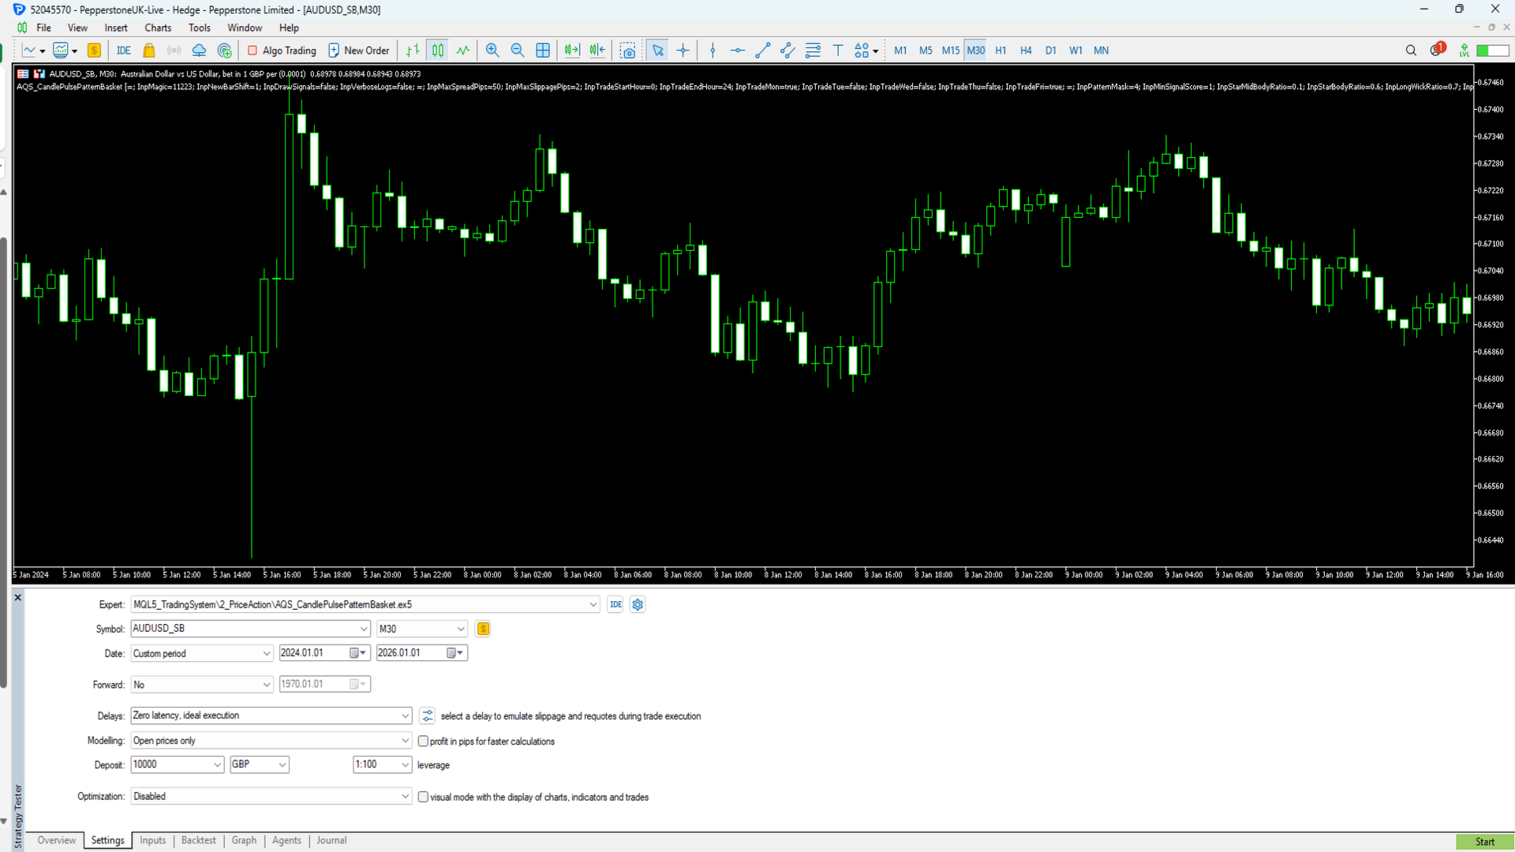The width and height of the screenshot is (1515, 852).
Task: Click the Tile Windows grid icon
Action: pos(543,50)
